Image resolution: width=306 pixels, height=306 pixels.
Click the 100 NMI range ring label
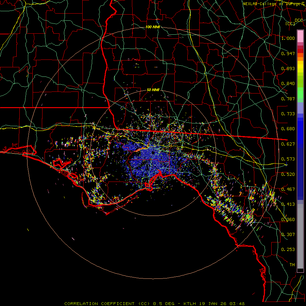pos(153,27)
